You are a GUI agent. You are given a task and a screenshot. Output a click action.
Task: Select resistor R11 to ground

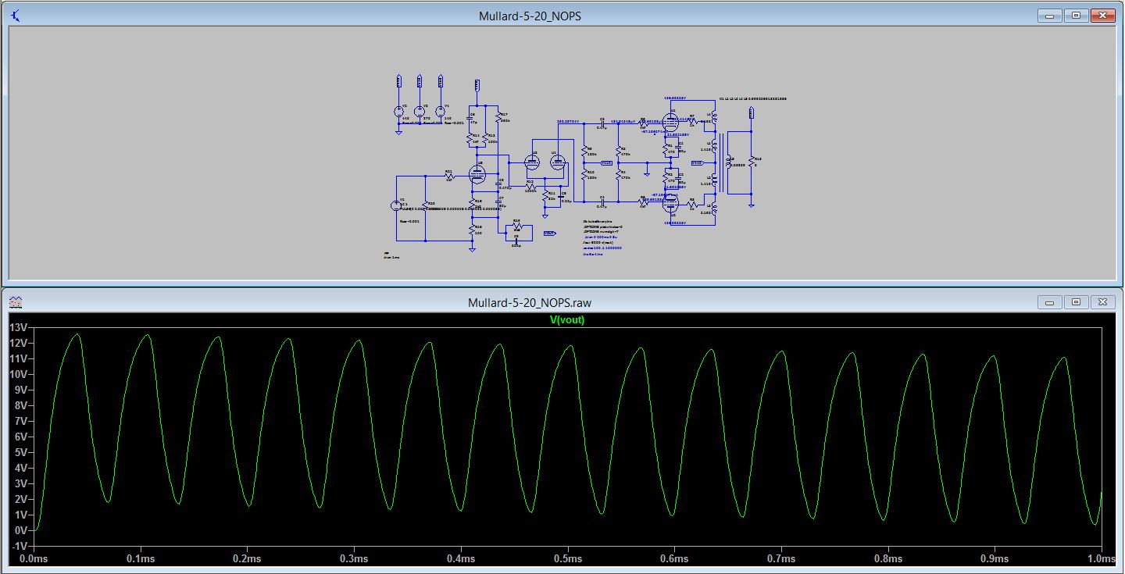click(545, 195)
